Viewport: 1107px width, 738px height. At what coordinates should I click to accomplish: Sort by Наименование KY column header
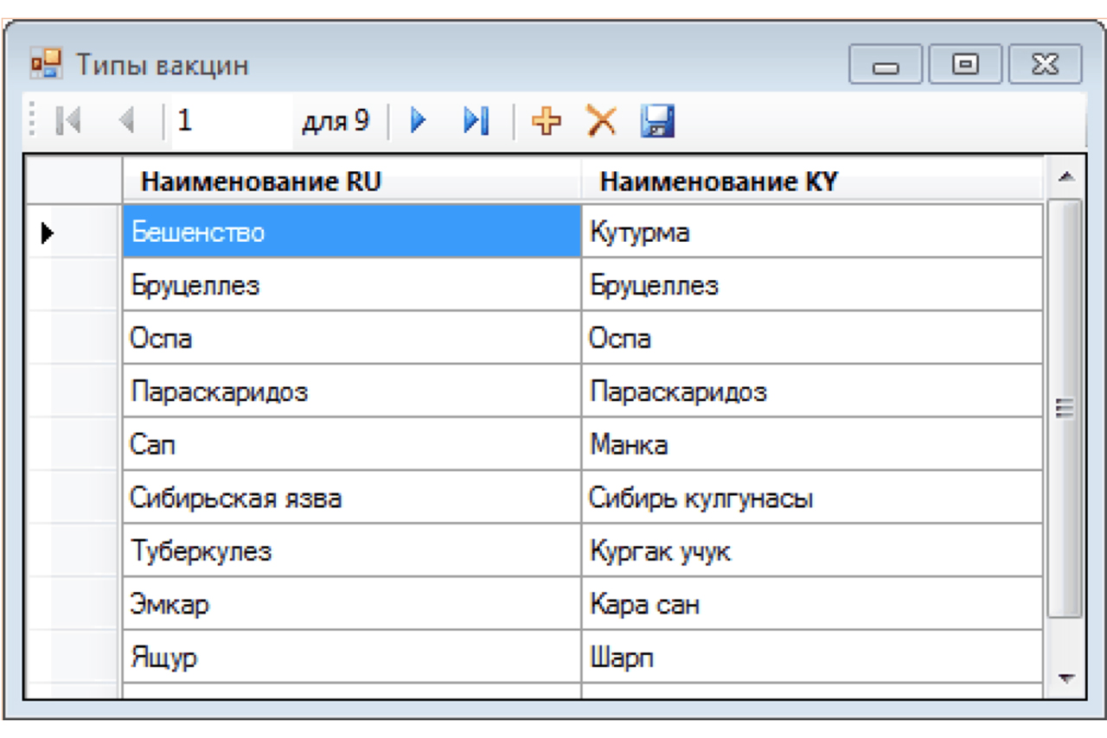(811, 181)
